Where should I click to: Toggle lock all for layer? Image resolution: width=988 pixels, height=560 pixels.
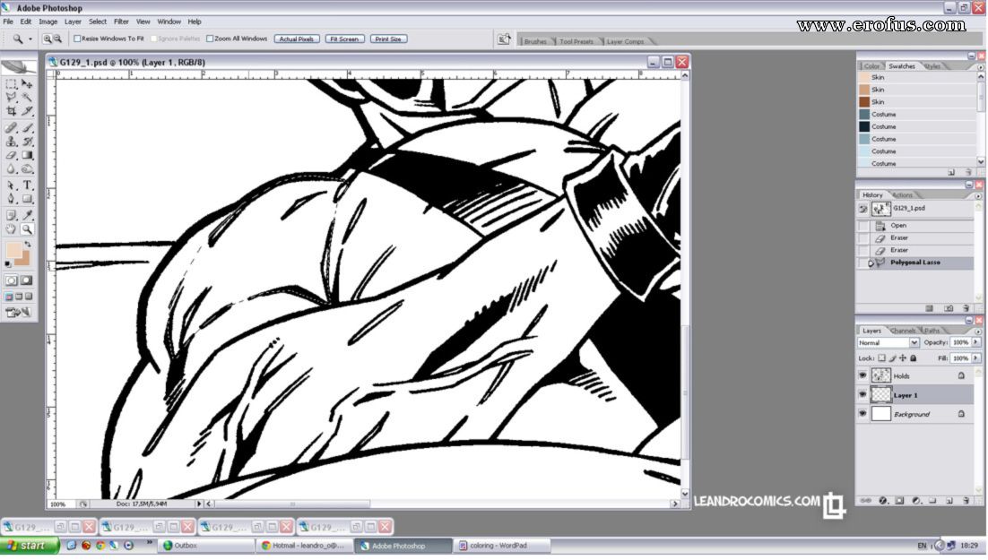tap(914, 358)
